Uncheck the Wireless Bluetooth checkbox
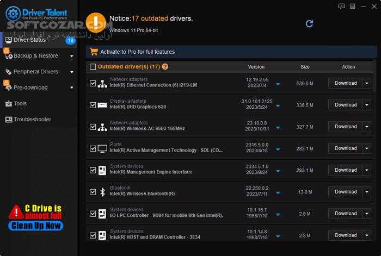 coord(93,192)
